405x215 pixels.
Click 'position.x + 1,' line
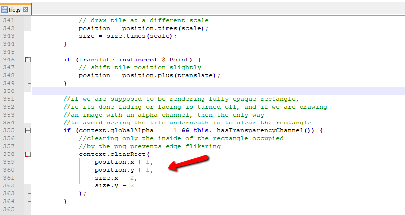[x=124, y=162]
